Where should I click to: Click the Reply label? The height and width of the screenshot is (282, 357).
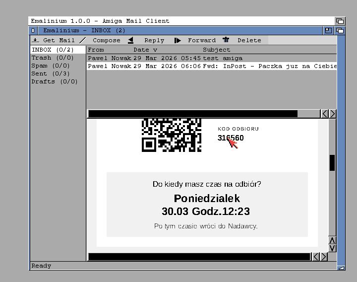pyautogui.click(x=154, y=40)
